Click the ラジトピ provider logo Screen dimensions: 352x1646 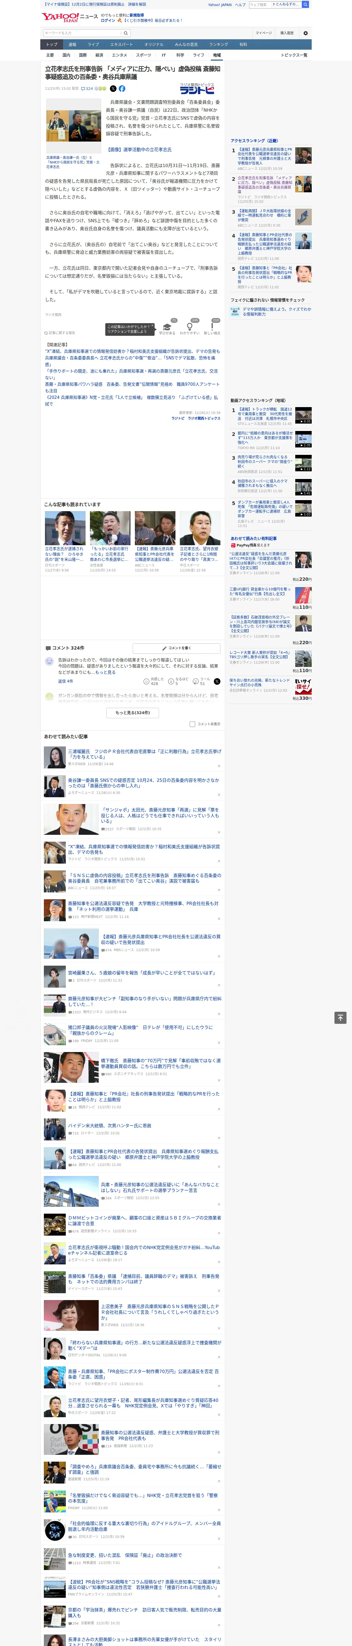click(x=197, y=89)
